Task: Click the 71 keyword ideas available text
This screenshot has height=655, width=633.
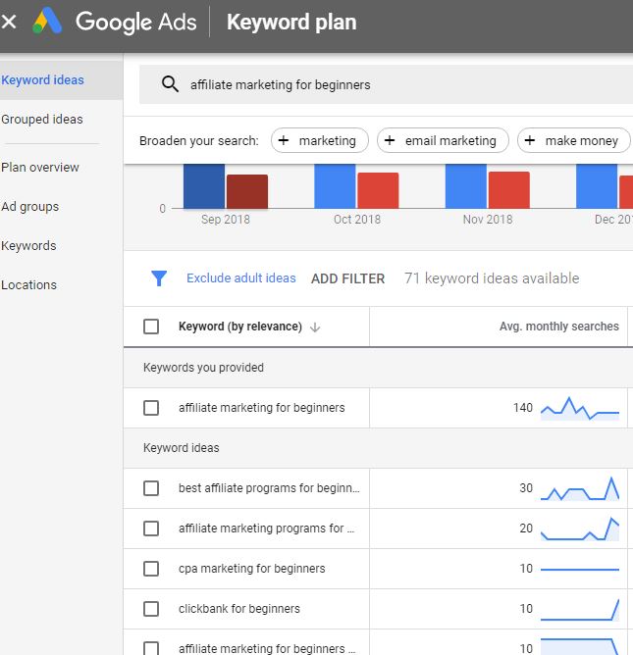Action: click(492, 278)
